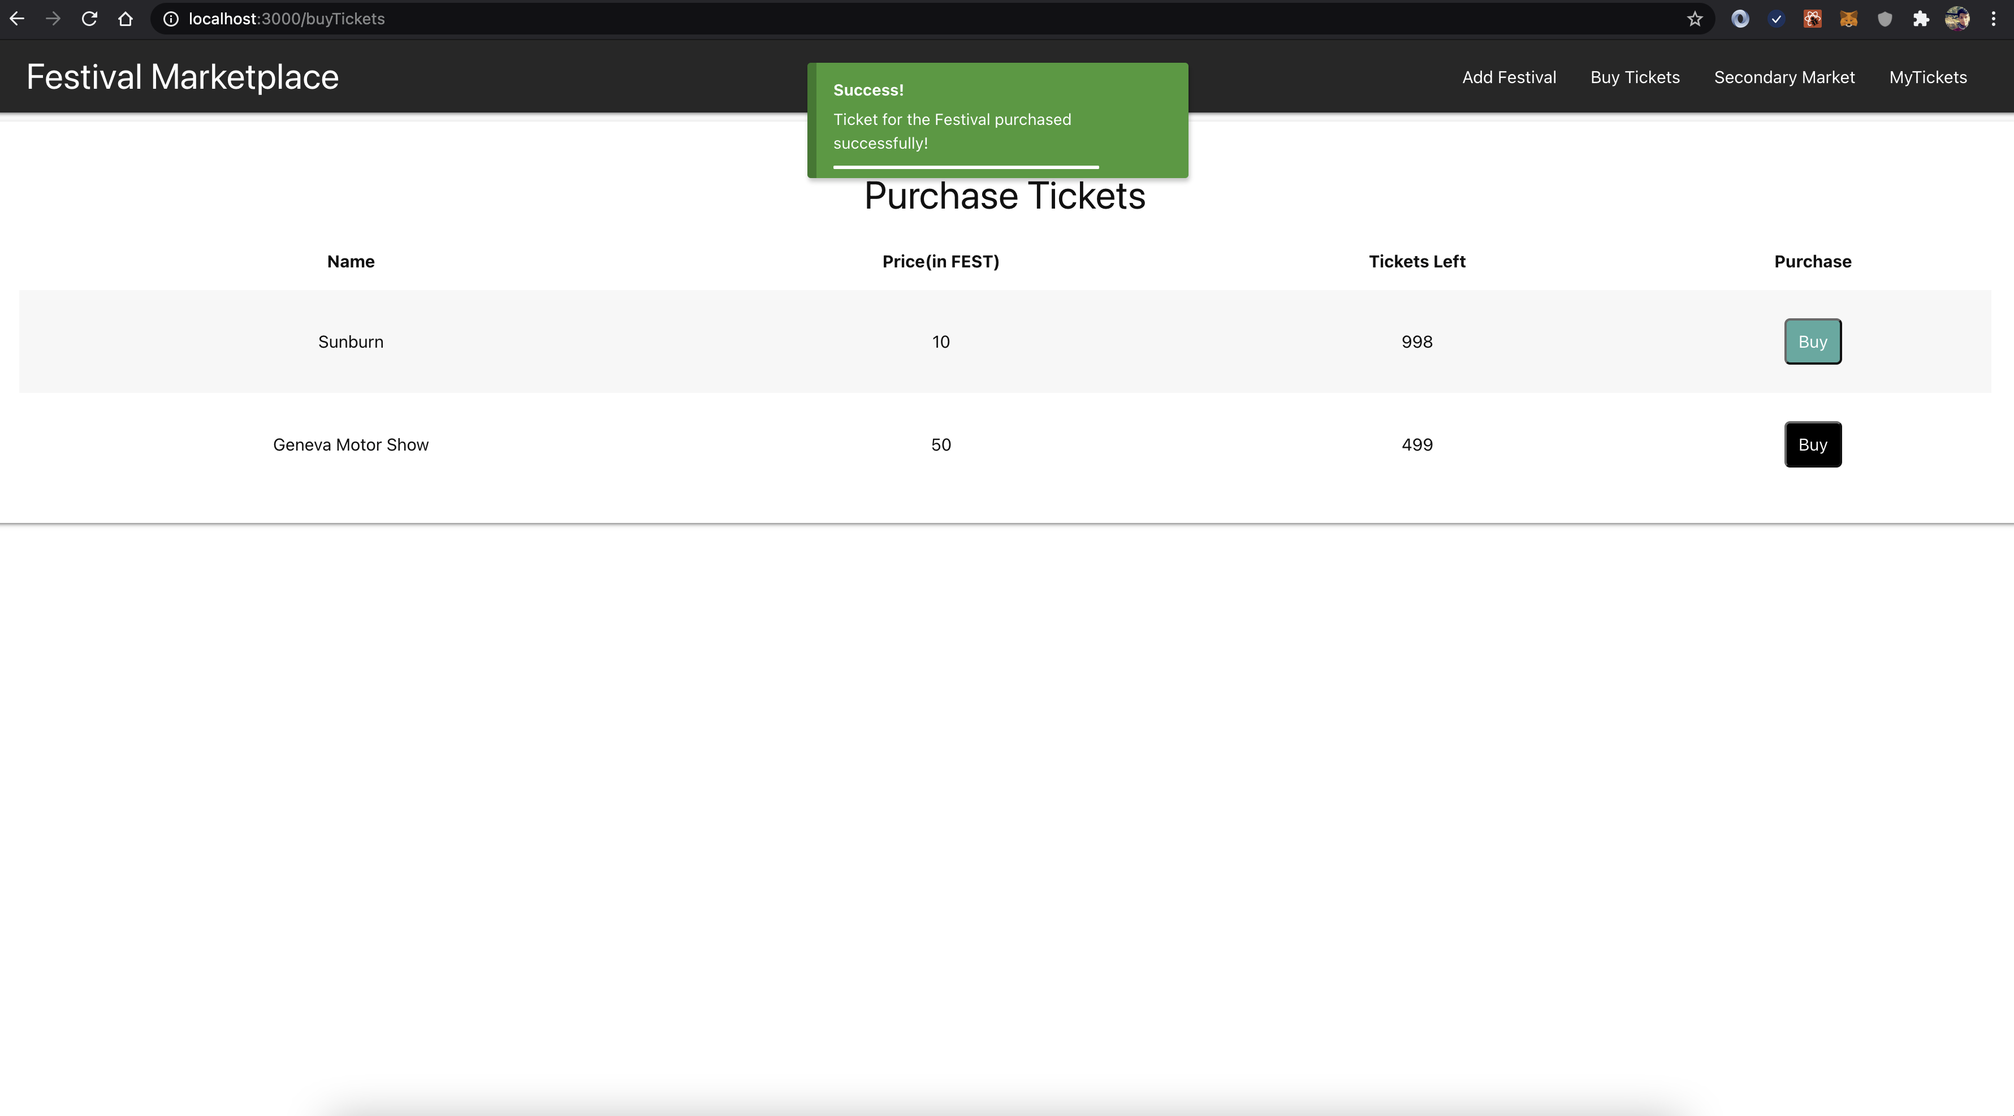This screenshot has height=1116, width=2014.
Task: Go to Secondary Market
Action: (x=1784, y=77)
